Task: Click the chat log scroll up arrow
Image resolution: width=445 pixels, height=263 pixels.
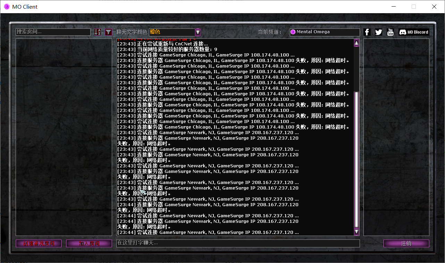Action: (356, 43)
